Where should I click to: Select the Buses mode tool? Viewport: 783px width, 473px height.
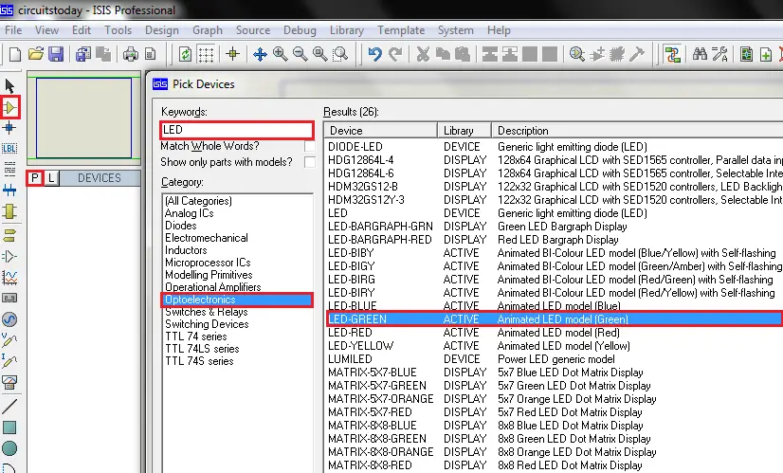[9, 191]
